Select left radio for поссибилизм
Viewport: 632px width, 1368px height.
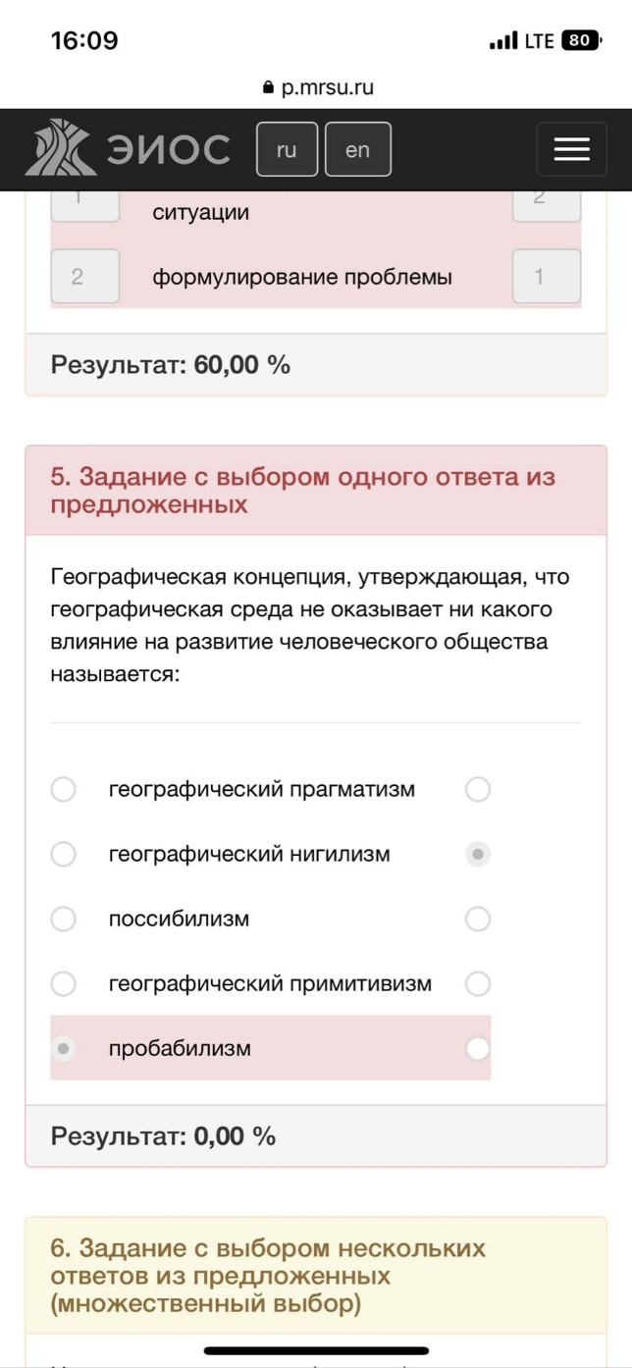pos(63,919)
